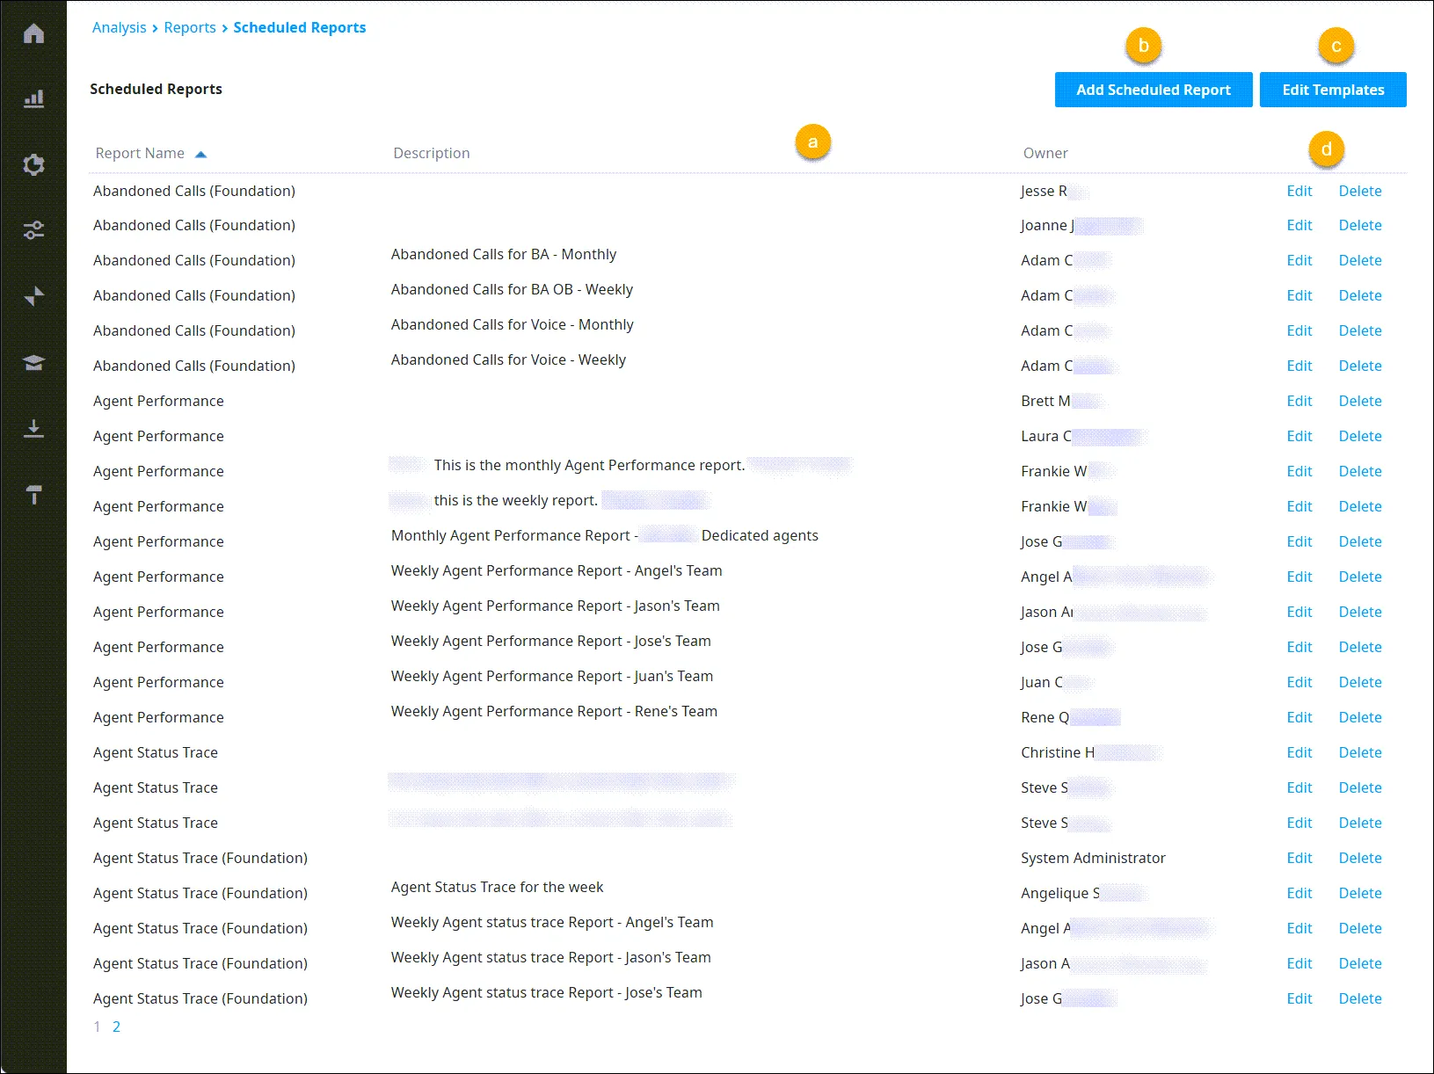Go to Reports breadcrumb

190,27
